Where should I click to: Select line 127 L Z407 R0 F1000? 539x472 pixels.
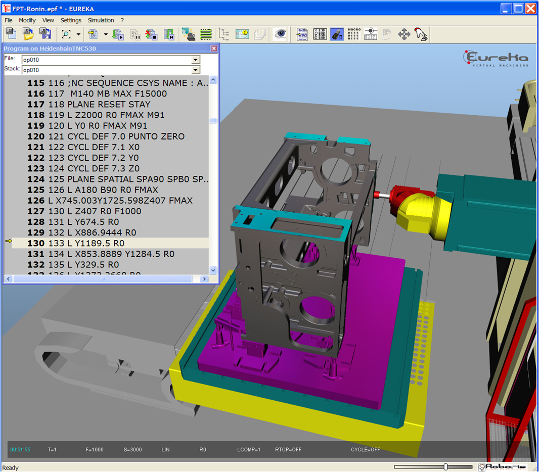point(107,211)
